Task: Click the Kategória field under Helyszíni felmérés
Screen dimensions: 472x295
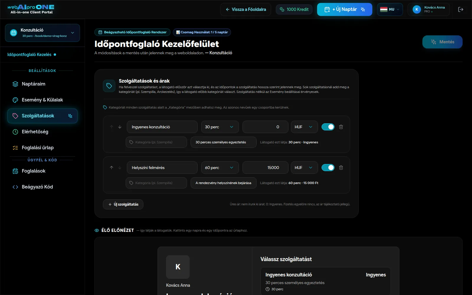Action: pyautogui.click(x=156, y=183)
